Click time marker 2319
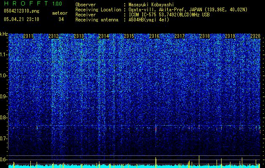Image resolution: width=265 pixels, height=168 pixels. (x=230, y=36)
